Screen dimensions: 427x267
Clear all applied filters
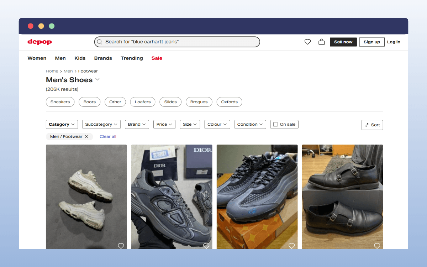coord(108,136)
